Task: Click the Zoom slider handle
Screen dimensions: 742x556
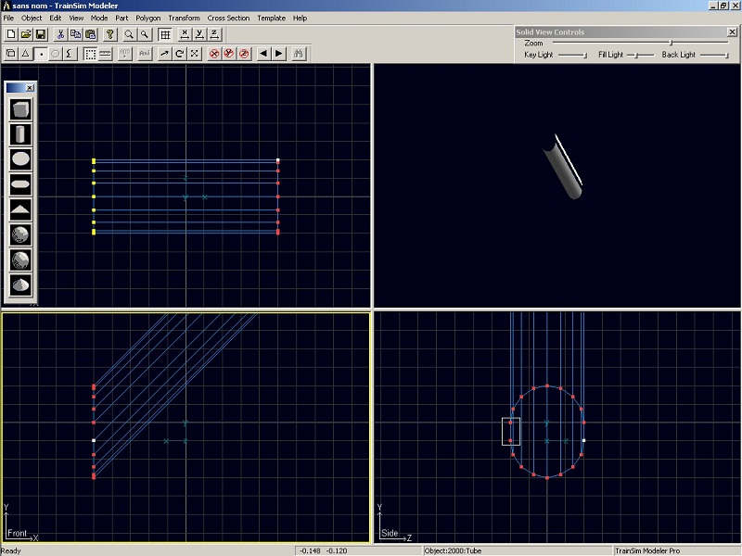Action: click(671, 43)
